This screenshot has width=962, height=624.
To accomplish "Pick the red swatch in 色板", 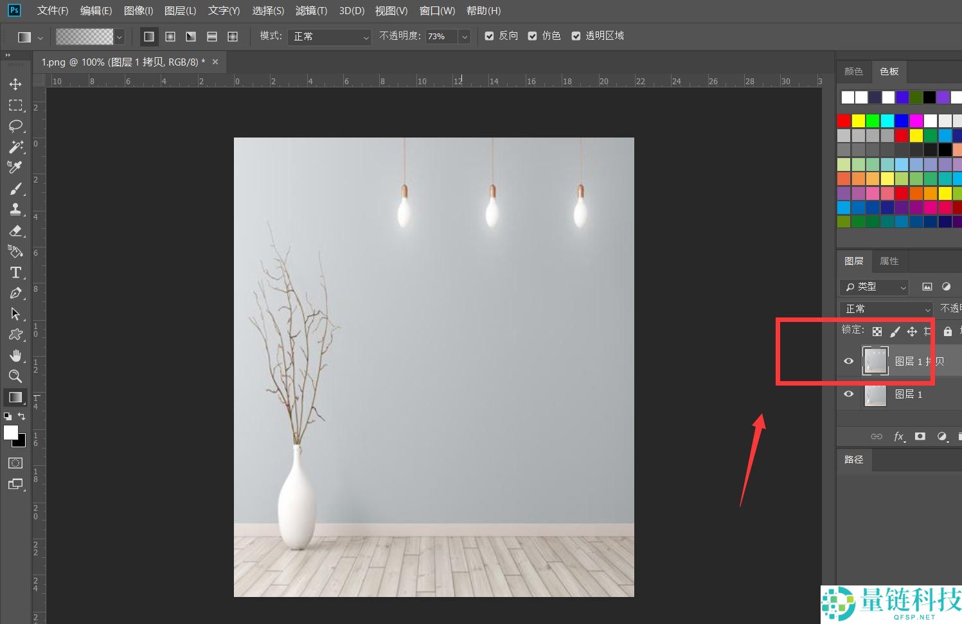I will click(844, 121).
